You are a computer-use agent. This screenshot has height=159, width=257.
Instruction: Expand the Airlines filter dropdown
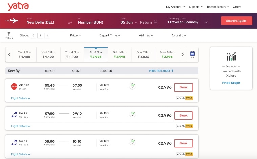[146, 35]
